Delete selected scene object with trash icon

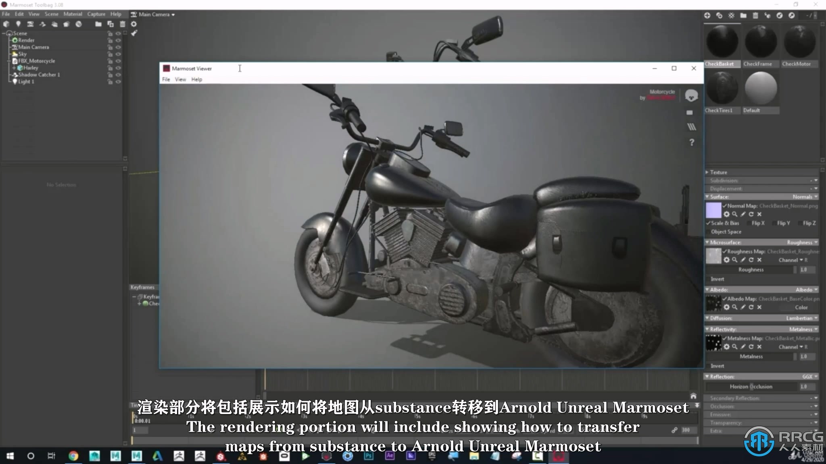(x=122, y=24)
